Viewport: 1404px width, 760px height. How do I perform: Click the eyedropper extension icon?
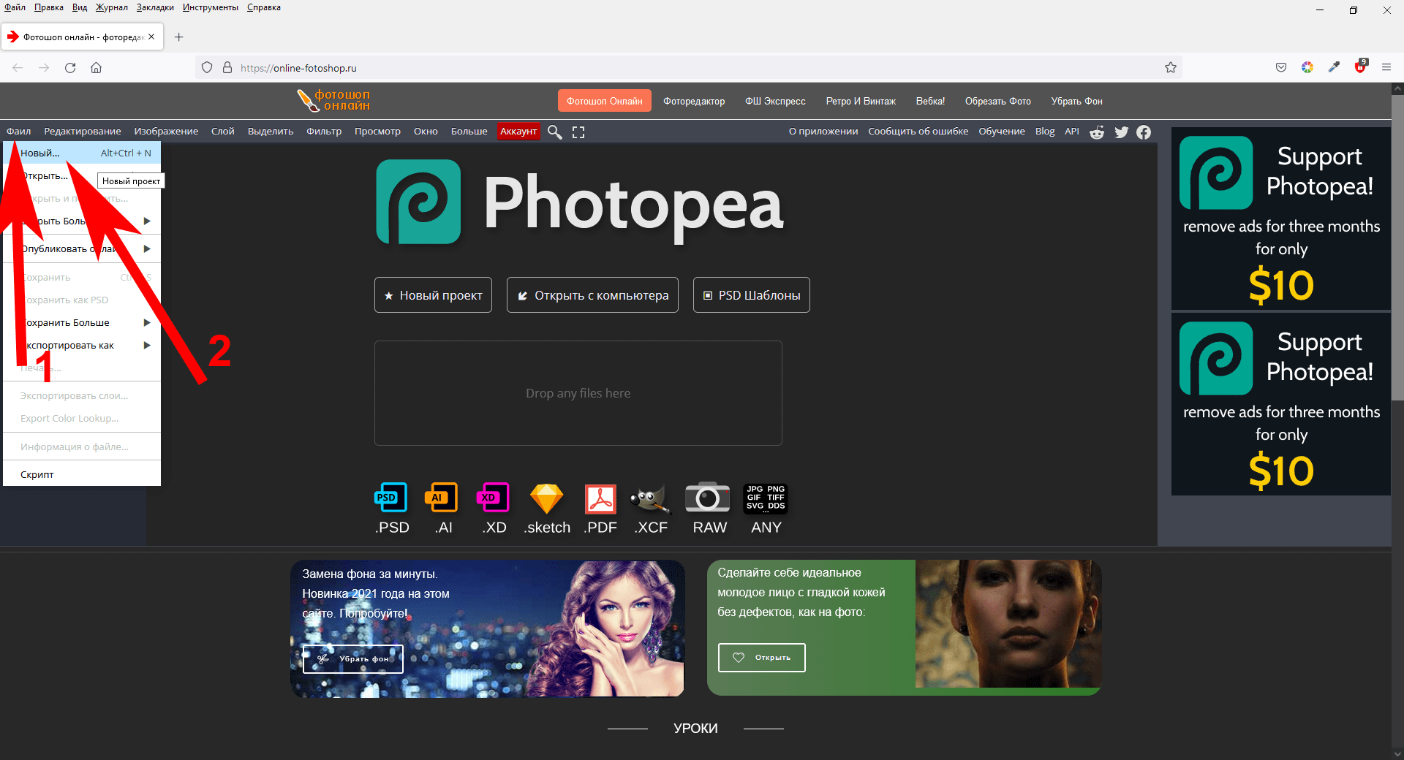coord(1334,67)
